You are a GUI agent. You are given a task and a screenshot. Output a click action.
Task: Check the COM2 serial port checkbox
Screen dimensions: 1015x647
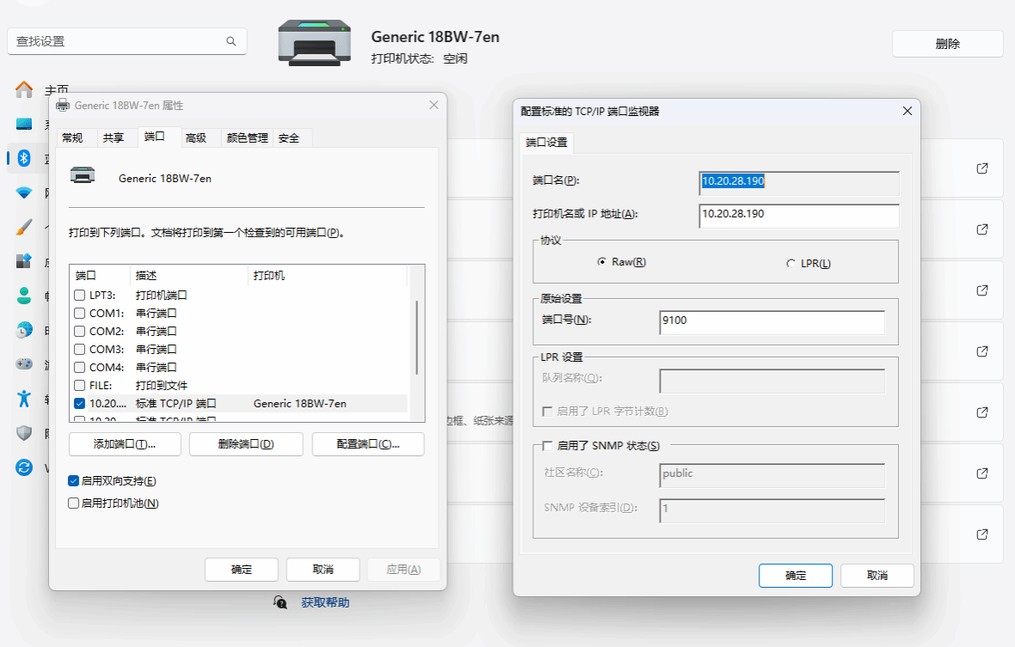tap(80, 332)
